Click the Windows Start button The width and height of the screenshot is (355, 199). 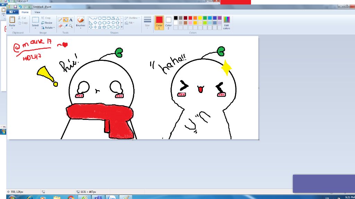[12, 197]
